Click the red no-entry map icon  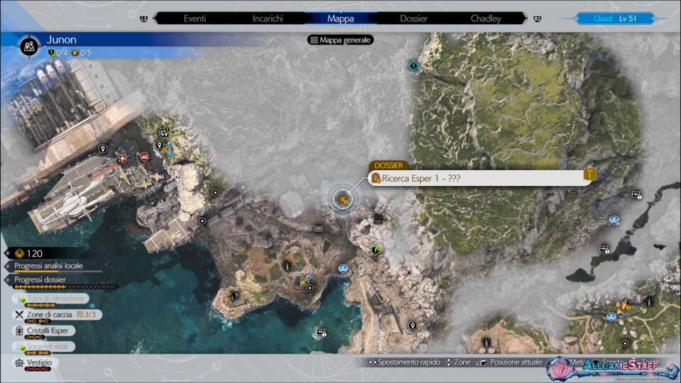click(144, 156)
